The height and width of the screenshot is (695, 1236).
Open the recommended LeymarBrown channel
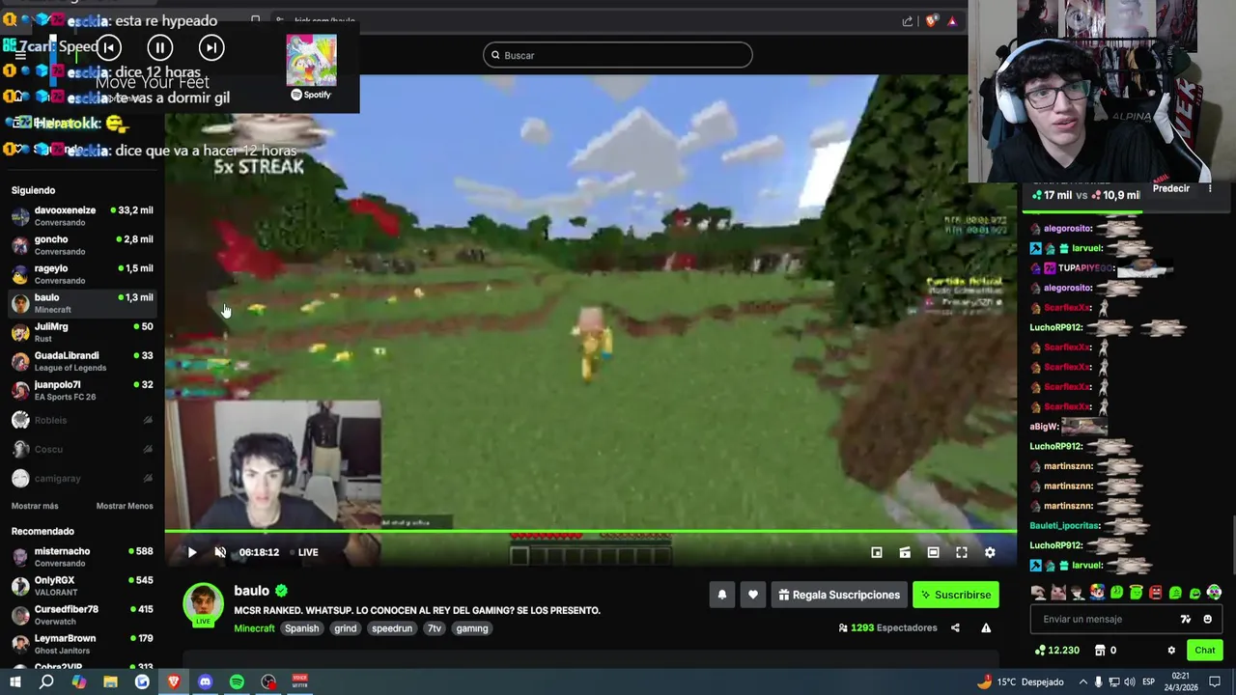pyautogui.click(x=82, y=643)
